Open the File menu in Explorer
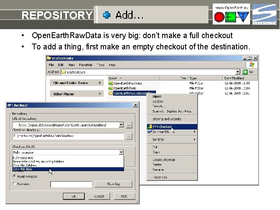The width and height of the screenshot is (280, 210). (x=51, y=65)
